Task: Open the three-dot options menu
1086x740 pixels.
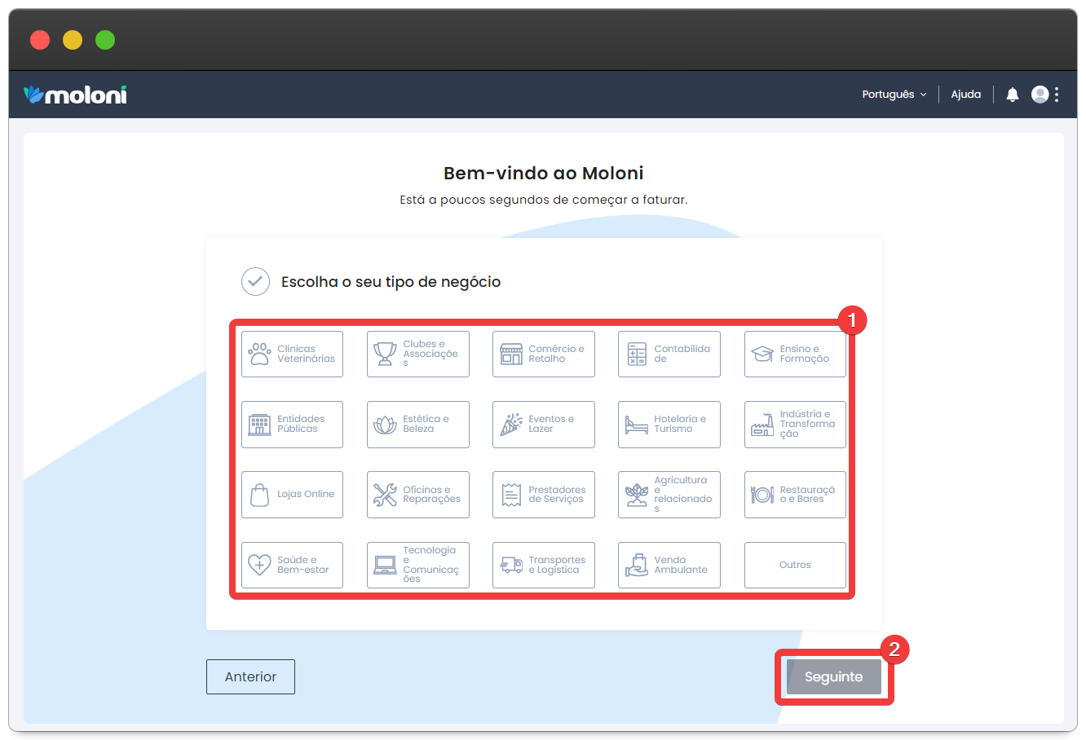Action: coord(1057,95)
